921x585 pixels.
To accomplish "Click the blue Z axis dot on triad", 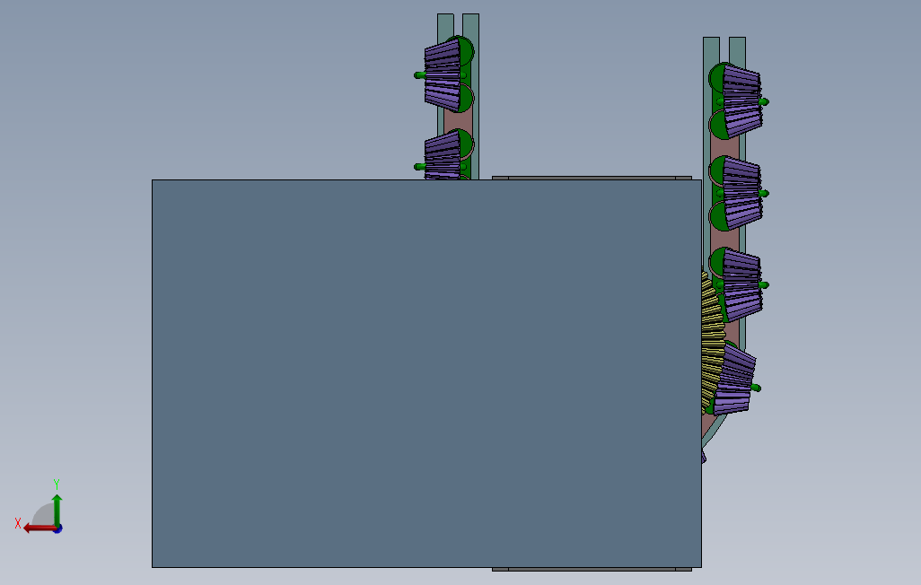I will click(x=58, y=529).
